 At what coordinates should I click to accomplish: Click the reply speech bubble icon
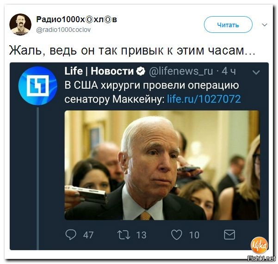71,234
